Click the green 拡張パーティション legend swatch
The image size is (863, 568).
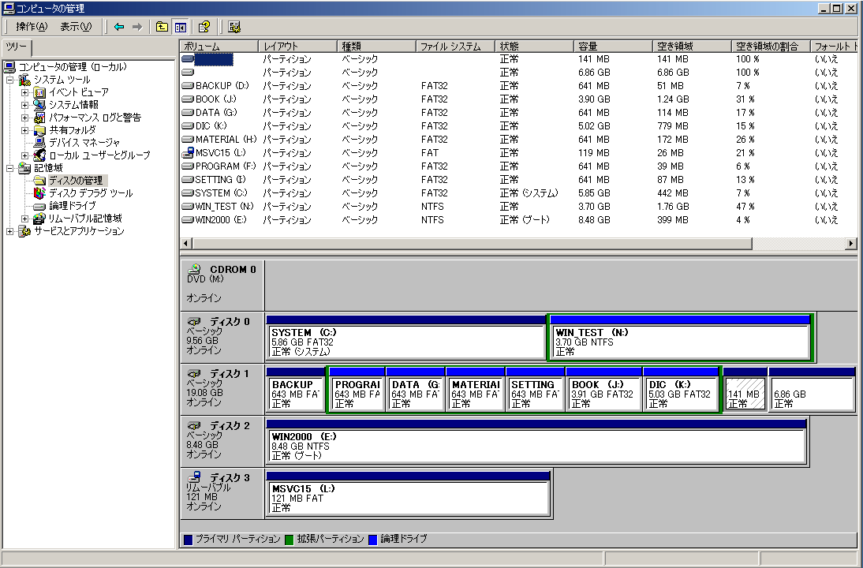click(289, 540)
